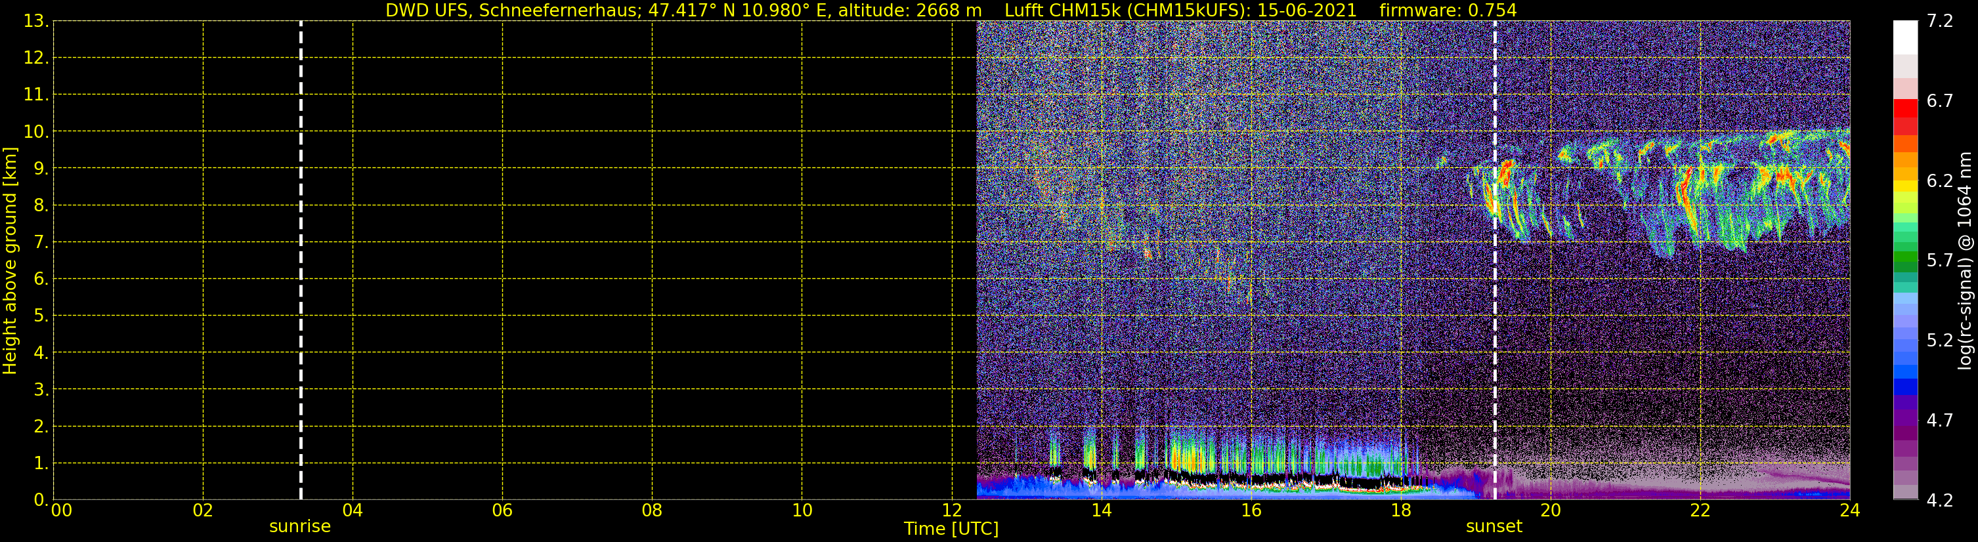Click the time axis tick label '02'

(x=203, y=511)
